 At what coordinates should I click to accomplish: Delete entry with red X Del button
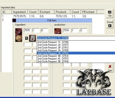pos(110,68)
